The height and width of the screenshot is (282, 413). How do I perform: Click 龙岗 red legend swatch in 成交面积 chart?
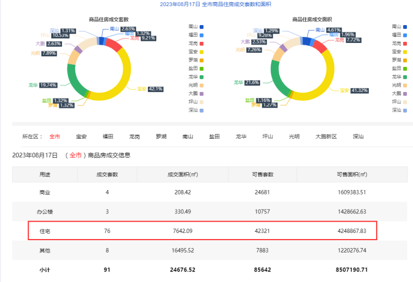click(405, 43)
